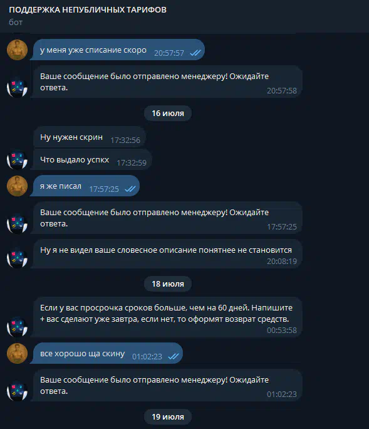Viewport: 369px width, 429px height.
Task: Click bot avatar beside 01:02:23 manager notice
Action: coord(17,391)
